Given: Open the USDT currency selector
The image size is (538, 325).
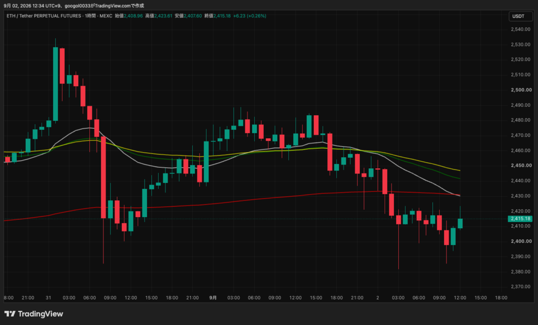Looking at the screenshot, I should pos(519,16).
